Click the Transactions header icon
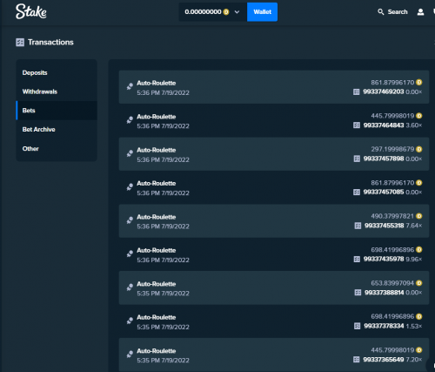 coord(20,43)
